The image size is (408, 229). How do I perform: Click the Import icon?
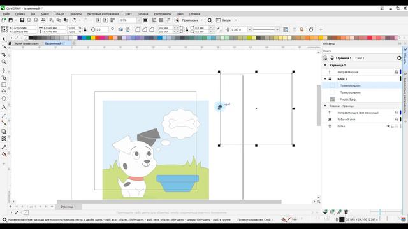(x=99, y=20)
